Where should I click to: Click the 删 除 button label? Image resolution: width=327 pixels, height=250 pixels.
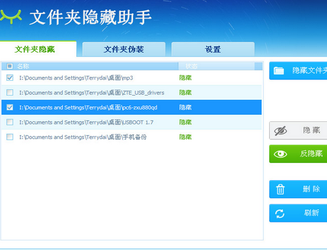tap(311, 189)
